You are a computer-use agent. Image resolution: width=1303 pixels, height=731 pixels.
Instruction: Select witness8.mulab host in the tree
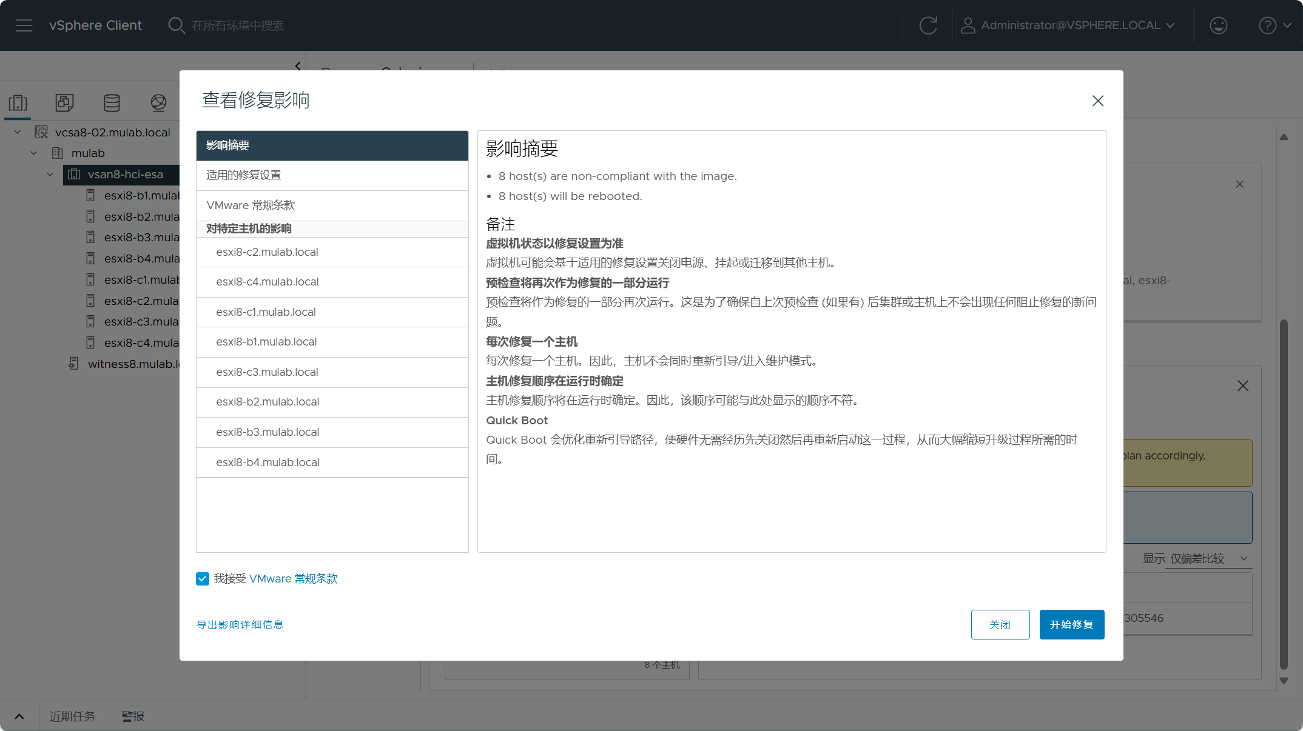click(133, 364)
